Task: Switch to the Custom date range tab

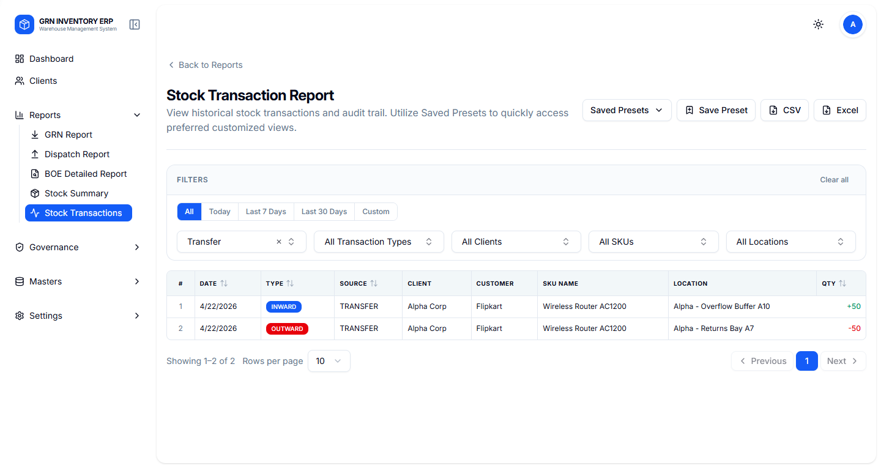Action: tap(376, 212)
